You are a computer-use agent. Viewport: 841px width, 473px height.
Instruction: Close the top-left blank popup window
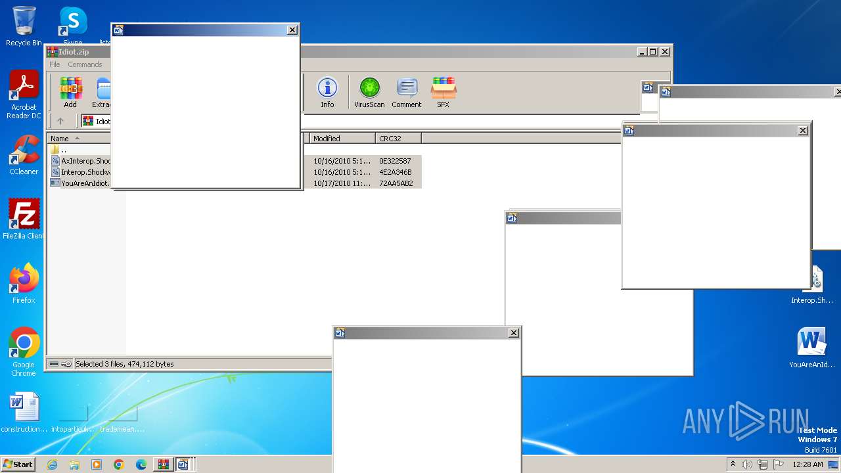coord(292,30)
